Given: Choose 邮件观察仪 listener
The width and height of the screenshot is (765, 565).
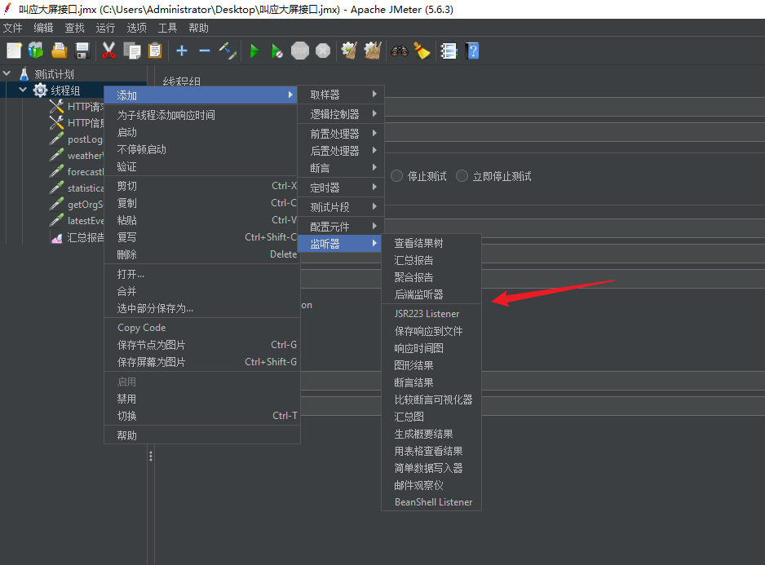Looking at the screenshot, I should point(431,485).
